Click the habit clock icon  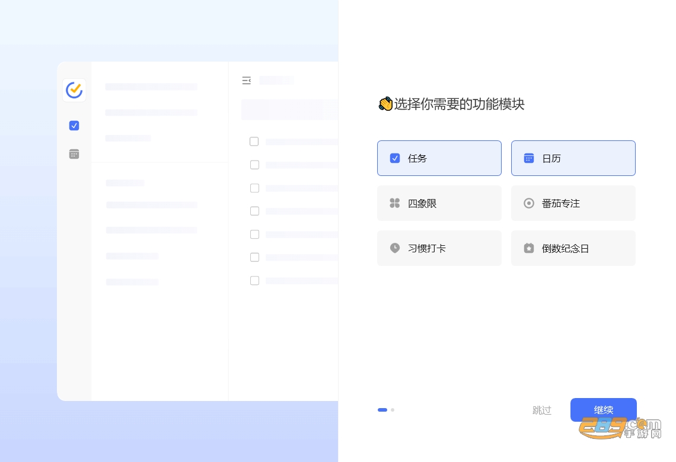pos(394,248)
